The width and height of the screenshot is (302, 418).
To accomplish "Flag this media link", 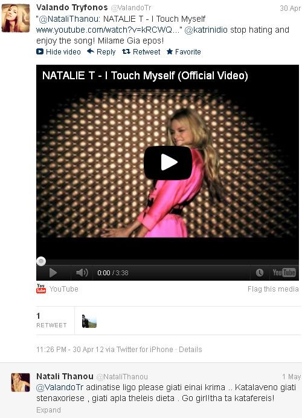I will click(x=273, y=289).
